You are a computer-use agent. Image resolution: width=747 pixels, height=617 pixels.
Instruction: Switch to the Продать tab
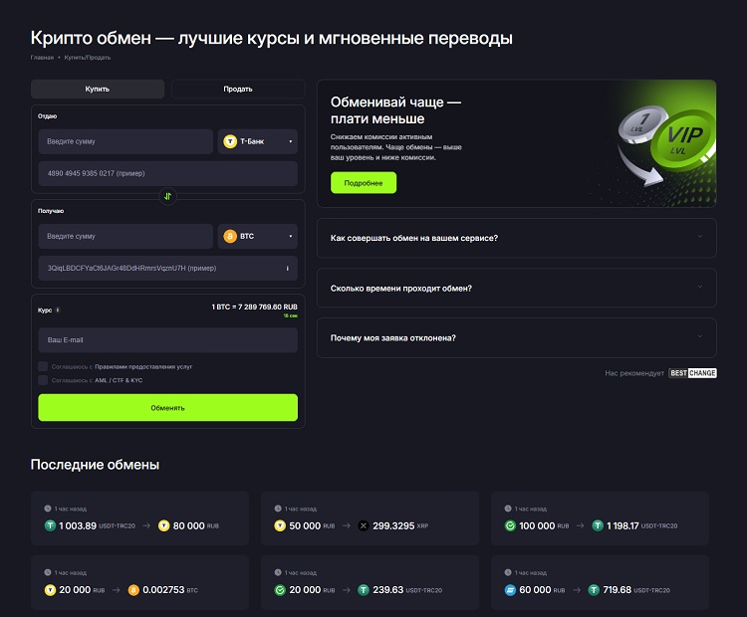click(237, 90)
